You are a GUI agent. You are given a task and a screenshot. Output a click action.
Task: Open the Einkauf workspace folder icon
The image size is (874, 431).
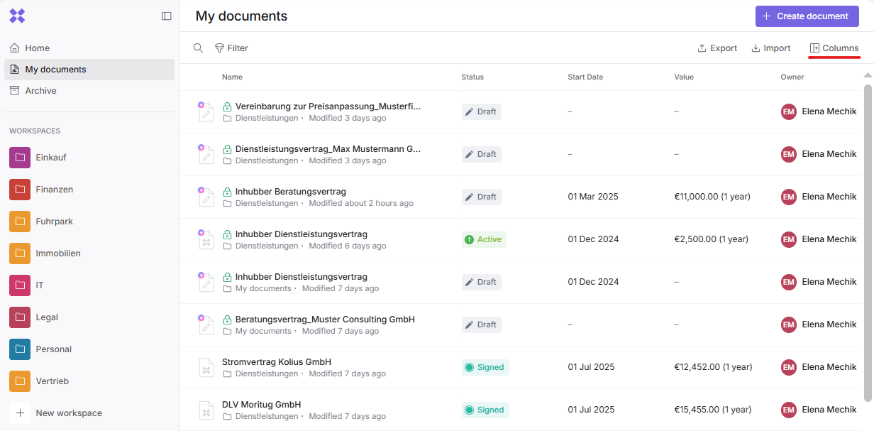[x=20, y=158]
